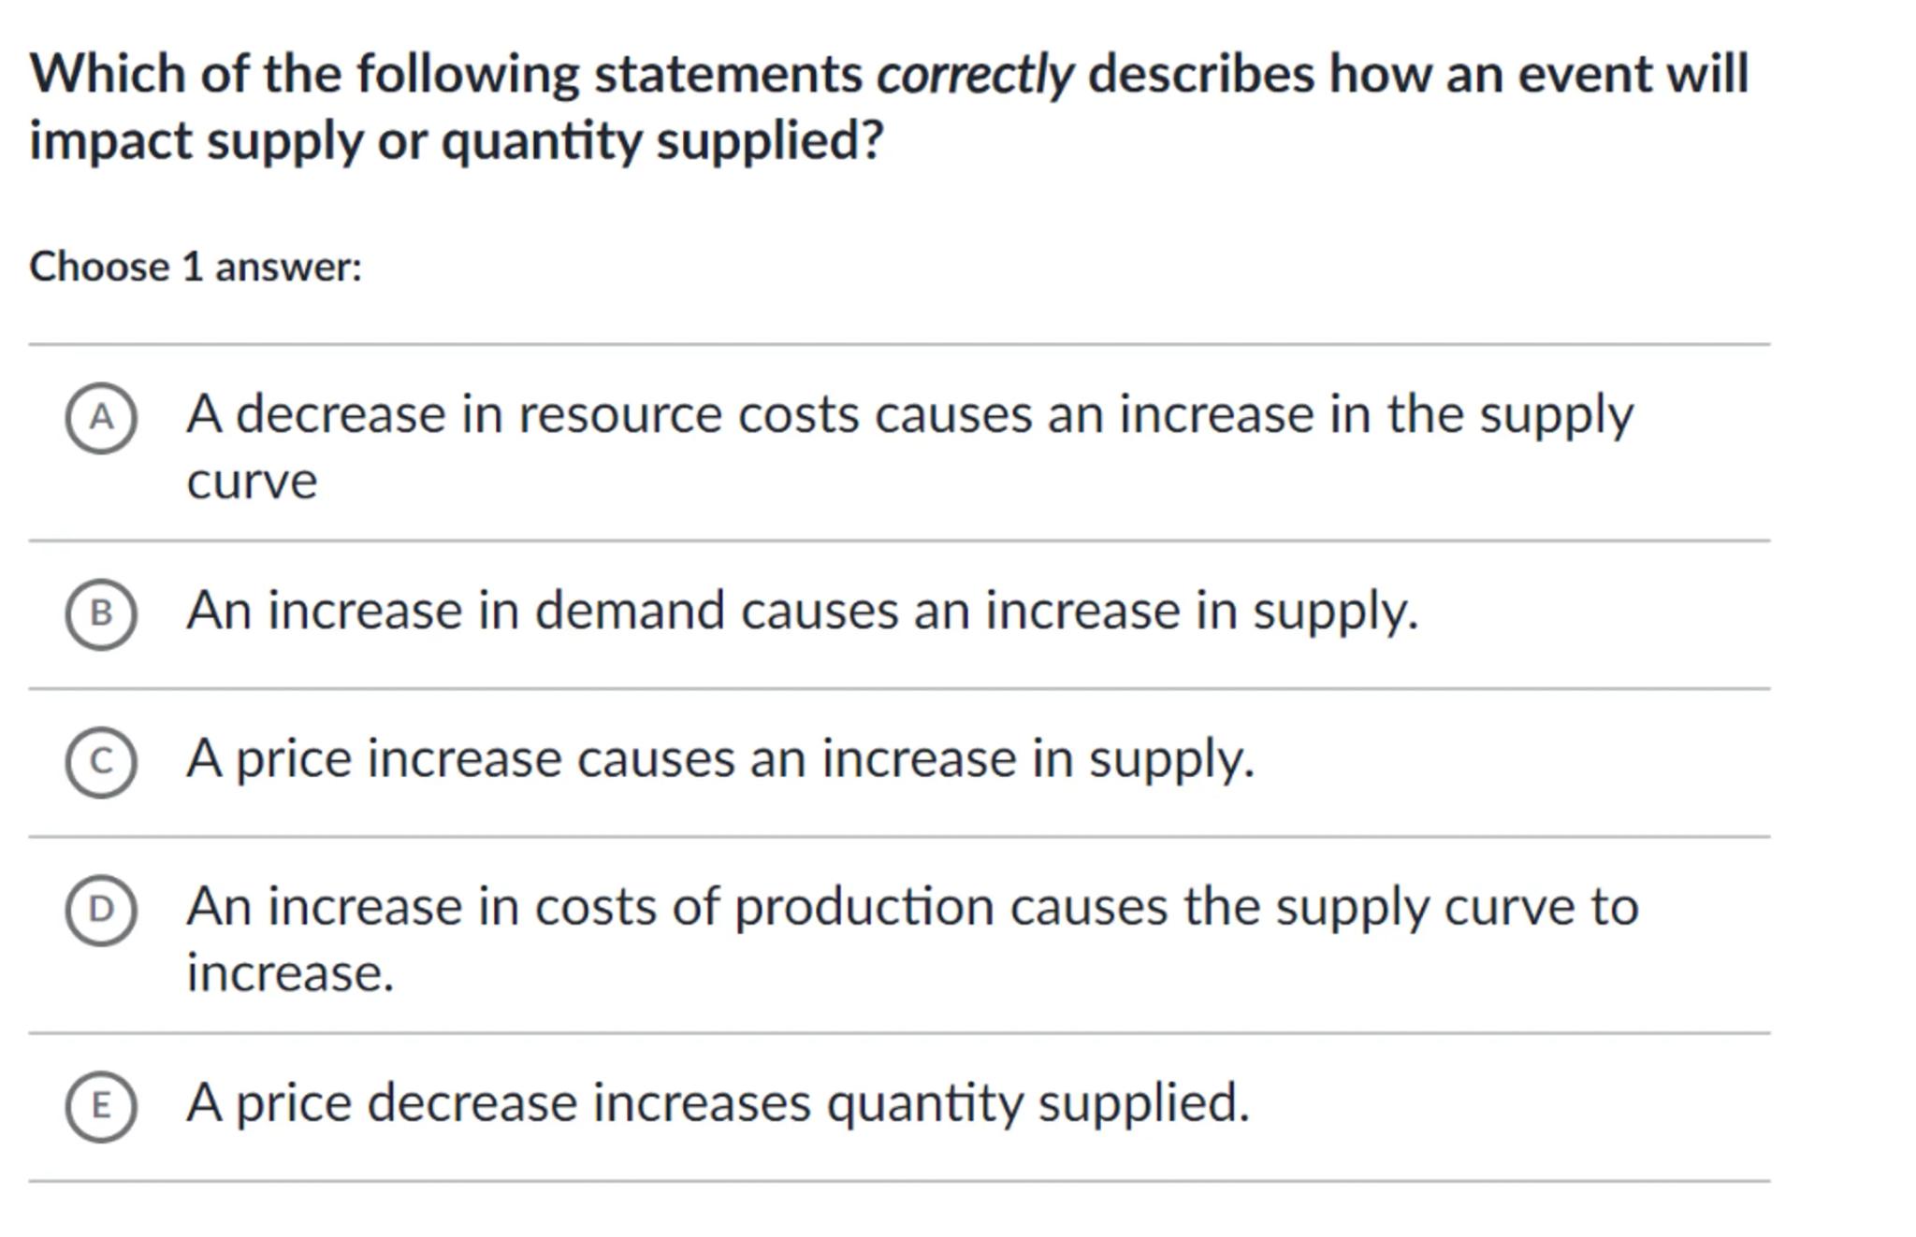Click the word "curve" under option A

(252, 482)
